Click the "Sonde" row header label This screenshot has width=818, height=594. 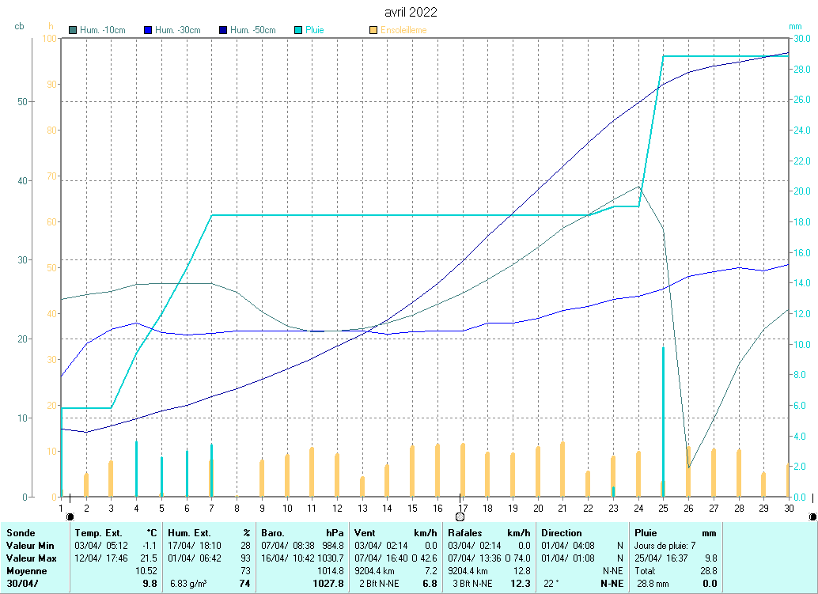click(21, 533)
